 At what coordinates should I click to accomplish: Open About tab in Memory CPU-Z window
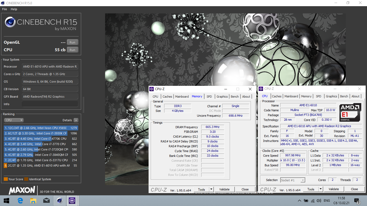point(246,97)
